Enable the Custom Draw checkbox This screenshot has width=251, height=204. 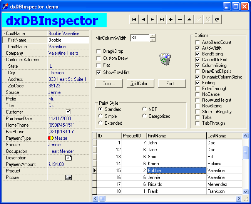pos(99,58)
